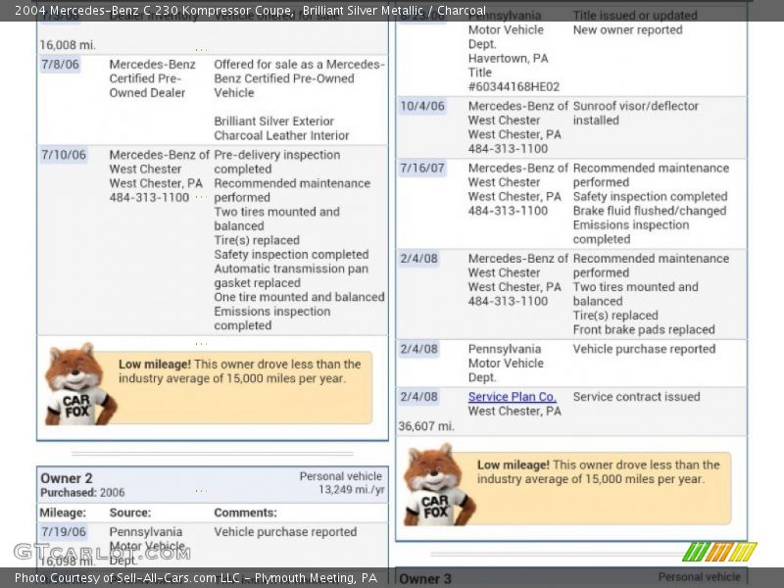Click the 7/16/07 date entry
784x588 pixels.
click(x=422, y=168)
